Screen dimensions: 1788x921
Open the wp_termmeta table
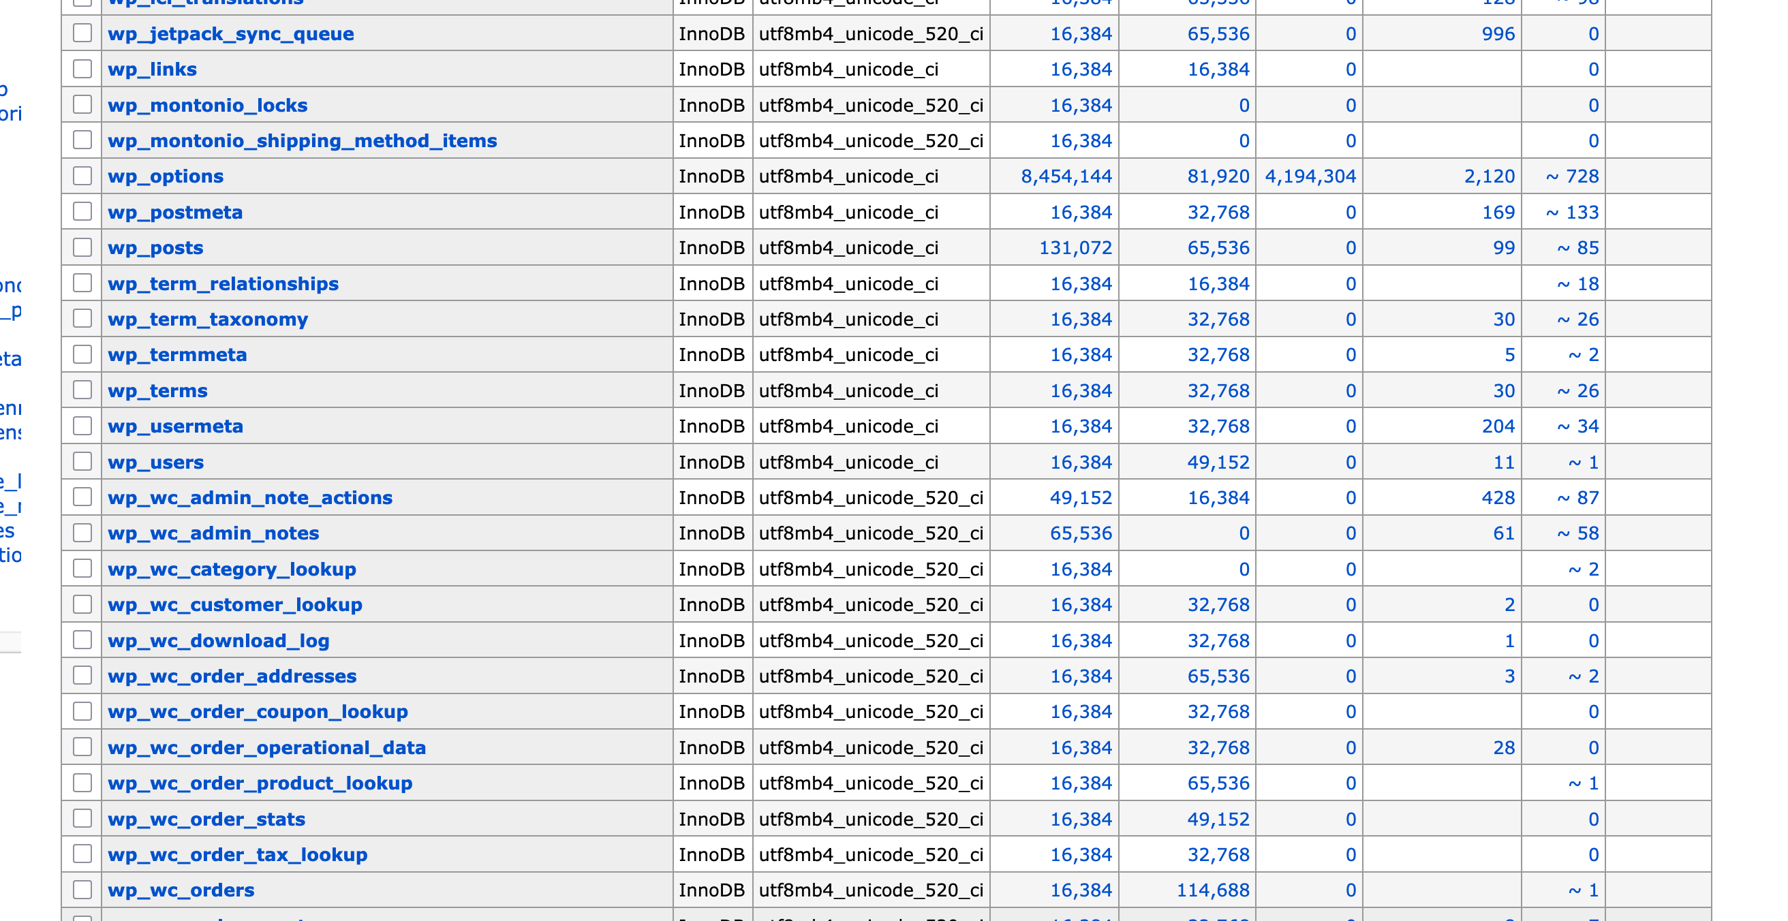pyautogui.click(x=177, y=355)
